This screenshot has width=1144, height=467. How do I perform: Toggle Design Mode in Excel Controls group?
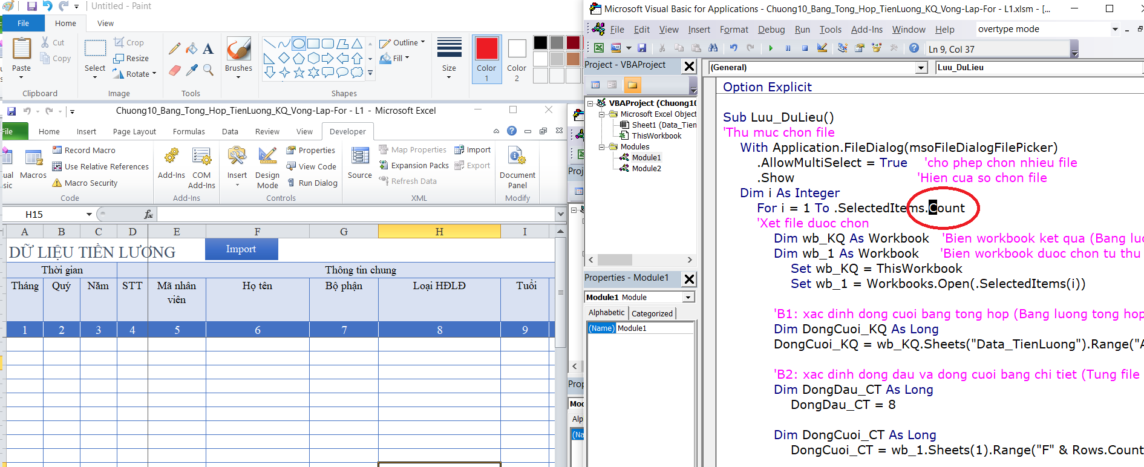[x=267, y=168]
